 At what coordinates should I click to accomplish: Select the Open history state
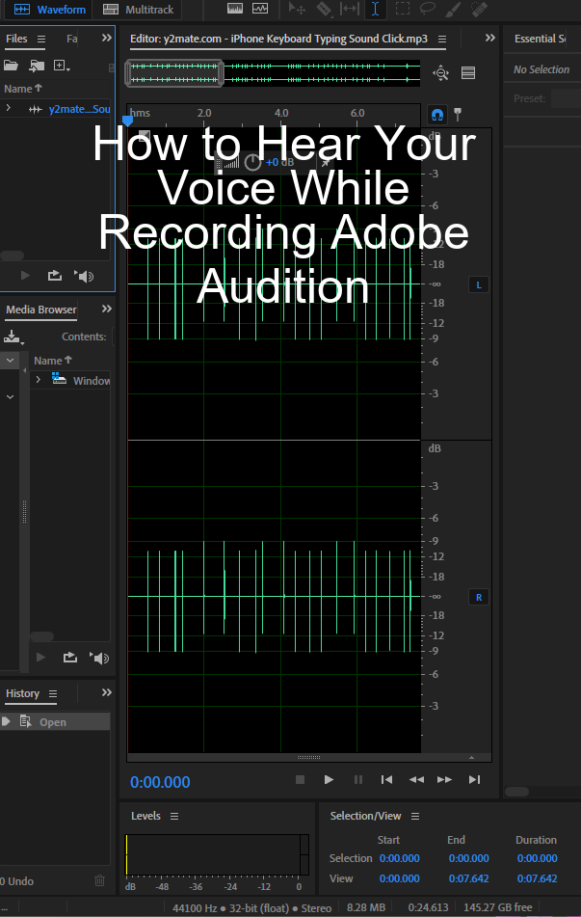(55, 721)
